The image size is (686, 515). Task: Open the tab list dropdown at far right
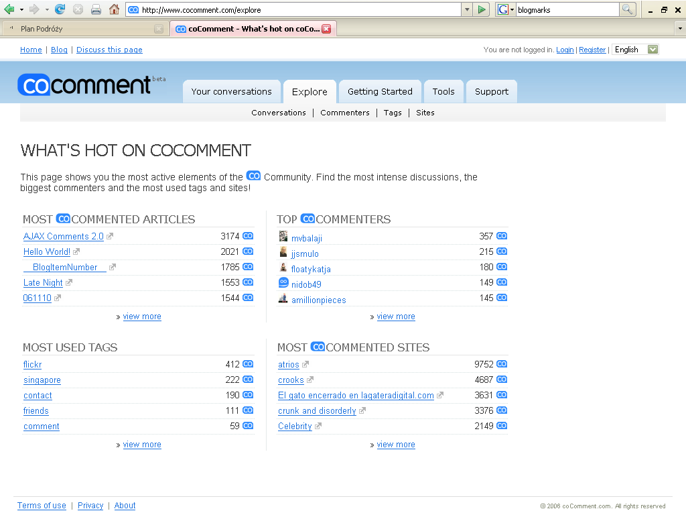679,29
